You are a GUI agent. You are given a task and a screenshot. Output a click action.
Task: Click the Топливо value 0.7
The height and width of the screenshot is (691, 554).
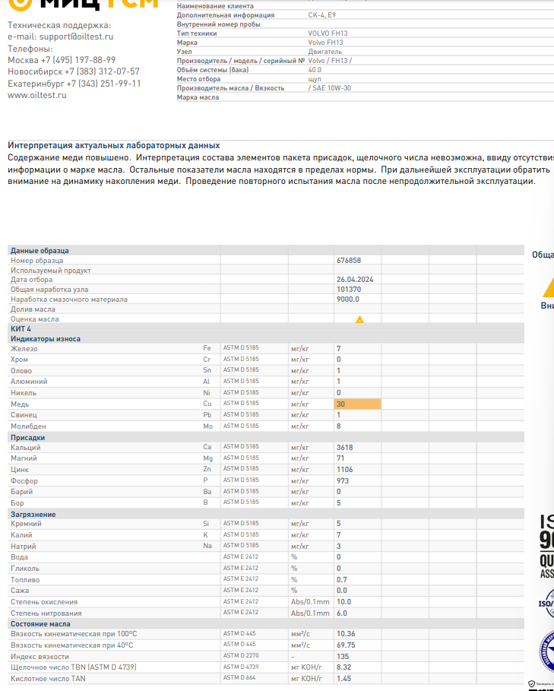[x=342, y=580]
